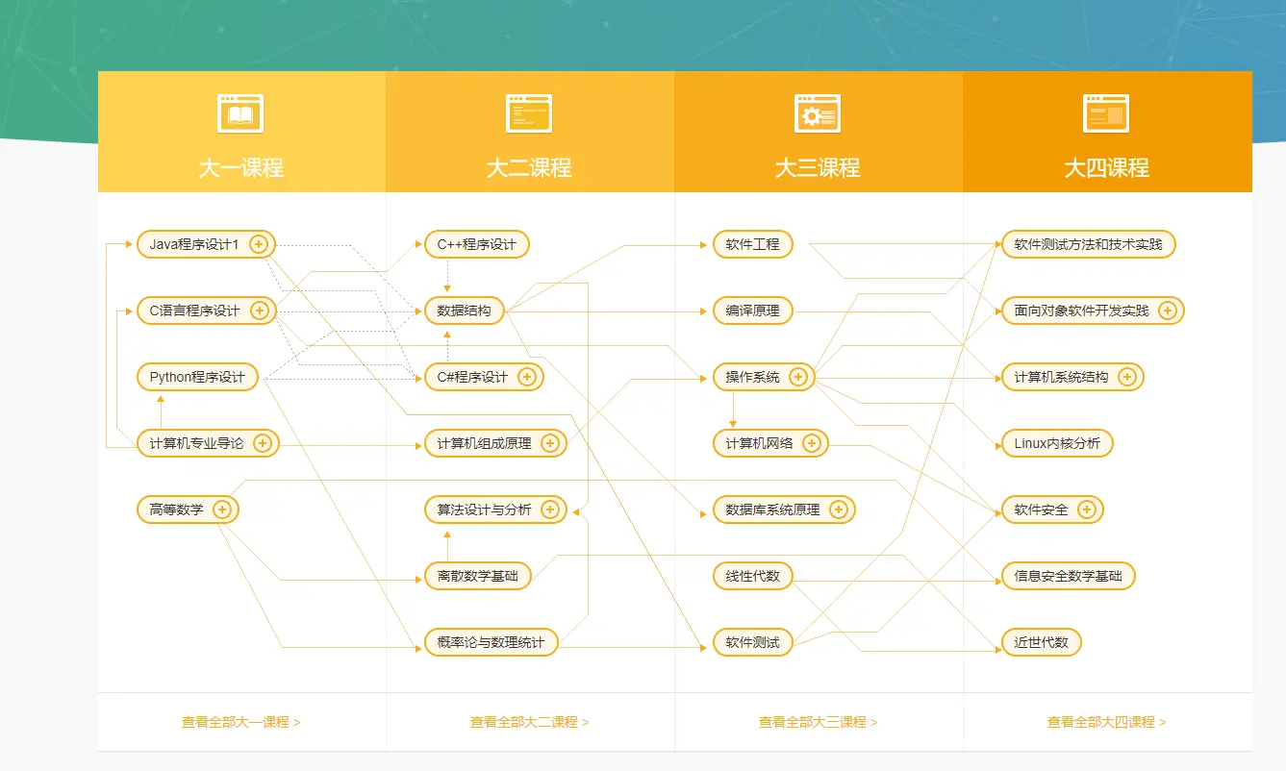Viewport: 1286px width, 771px height.
Task: Click the 算法设计与分析 label text
Action: [484, 510]
